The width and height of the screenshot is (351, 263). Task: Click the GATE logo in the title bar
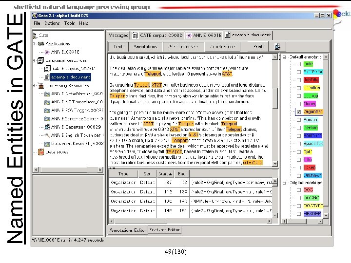click(35, 16)
